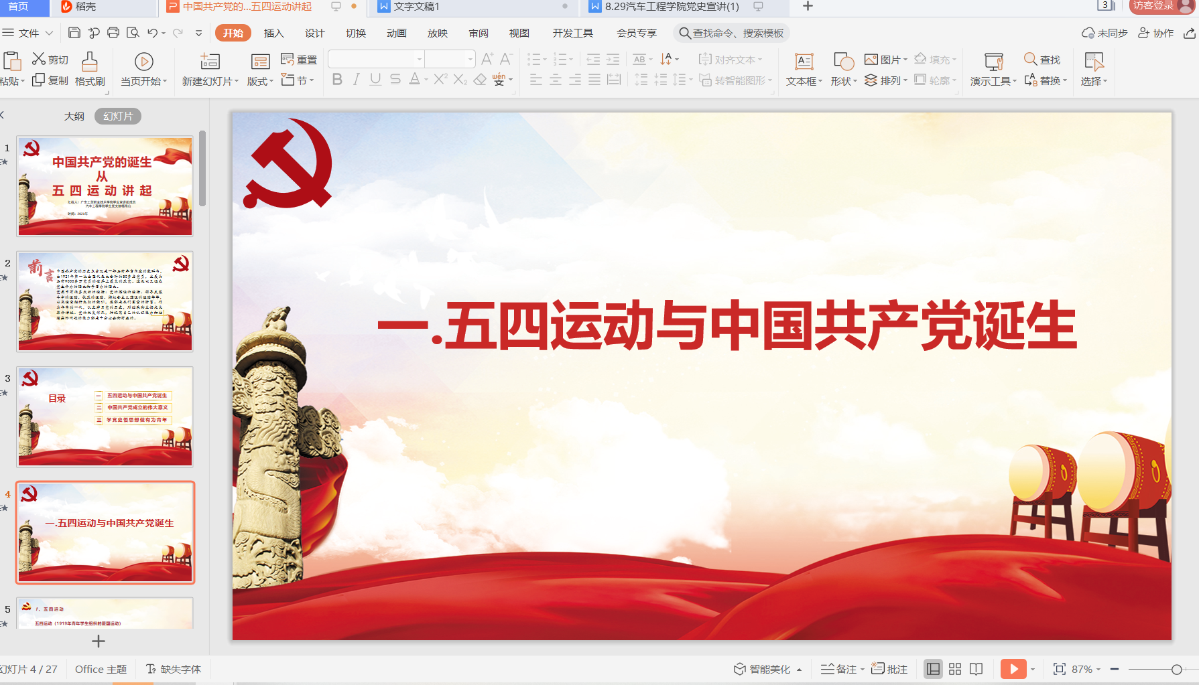
Task: Click the Cut (剪切) scissors icon
Action: (39, 59)
